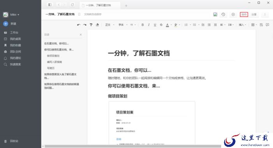Insert a table from the grid icon

click(253, 25)
